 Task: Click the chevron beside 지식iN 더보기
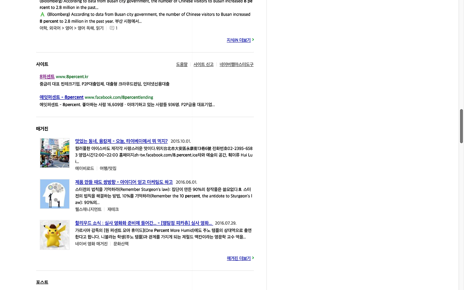[253, 40]
